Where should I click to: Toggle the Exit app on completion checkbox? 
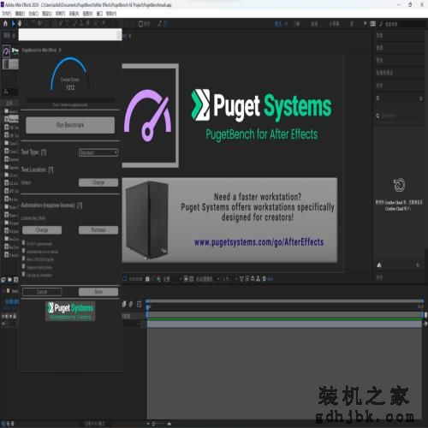24,274
